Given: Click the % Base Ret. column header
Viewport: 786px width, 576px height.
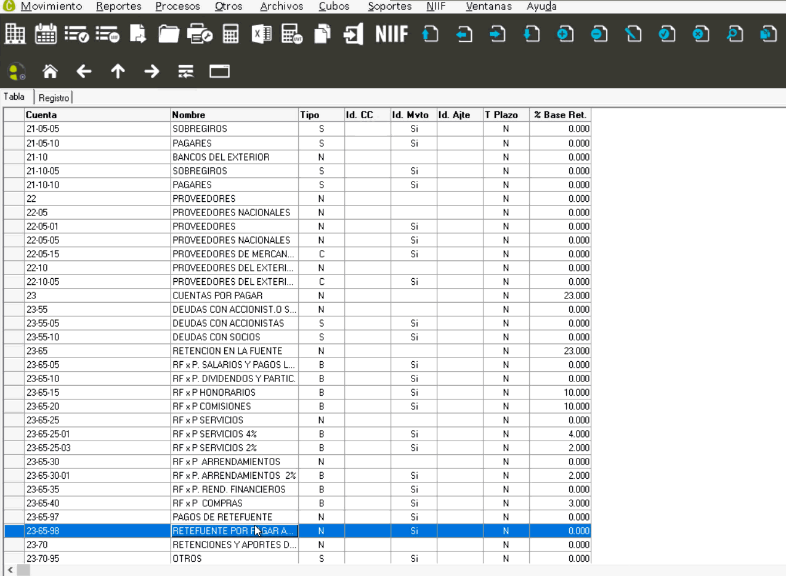Looking at the screenshot, I should coord(559,115).
